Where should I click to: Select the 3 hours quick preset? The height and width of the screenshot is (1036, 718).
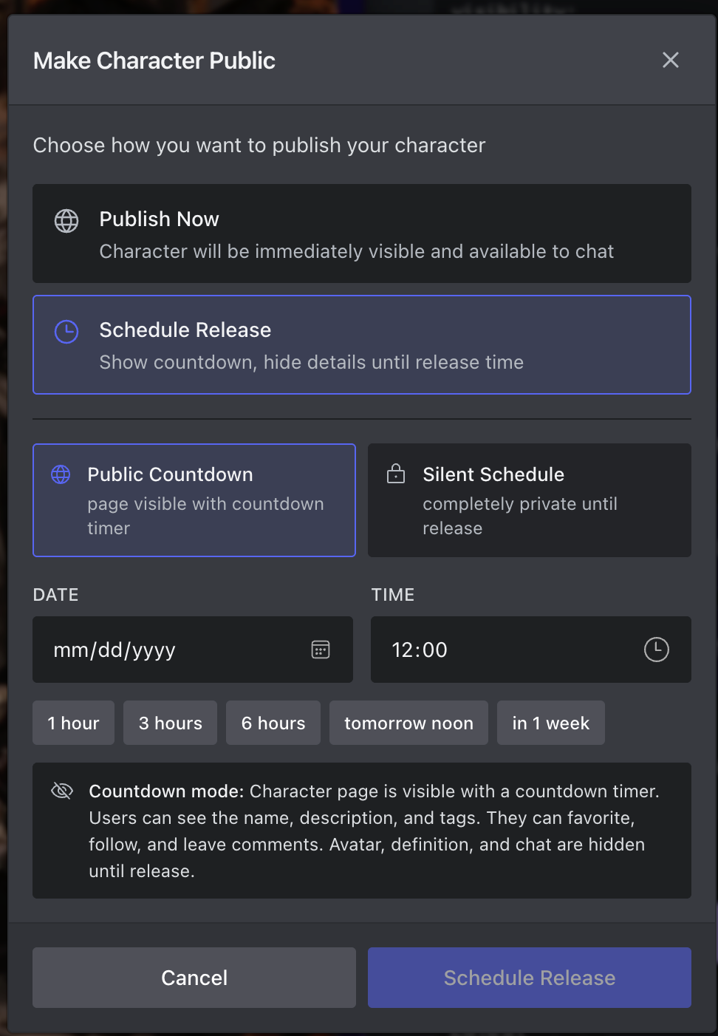pos(170,723)
